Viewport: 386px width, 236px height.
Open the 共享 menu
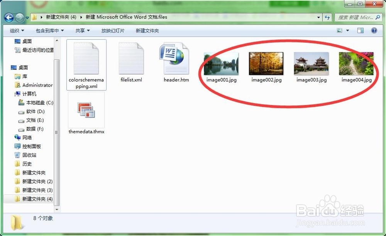[83, 31]
